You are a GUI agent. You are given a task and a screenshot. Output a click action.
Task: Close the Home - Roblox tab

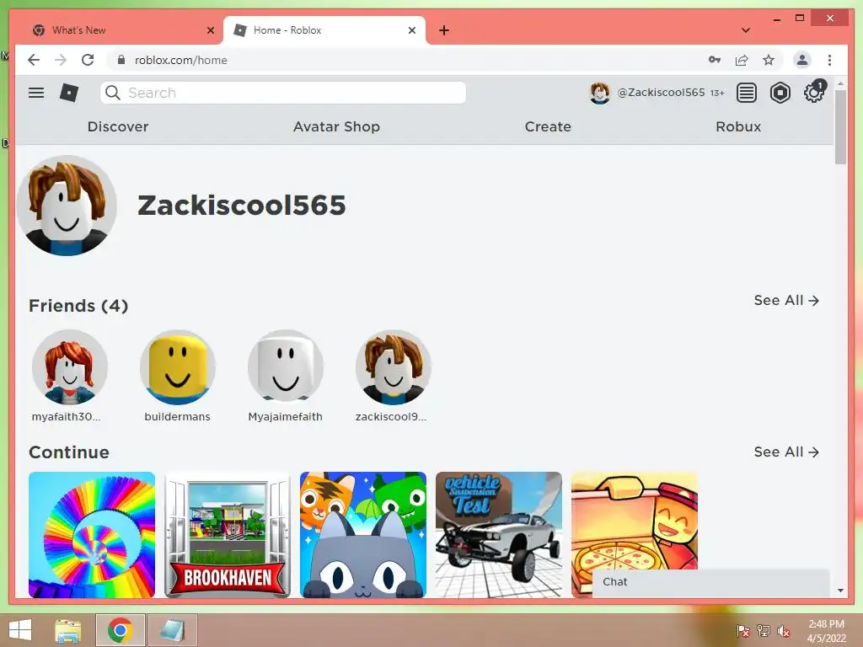click(411, 30)
